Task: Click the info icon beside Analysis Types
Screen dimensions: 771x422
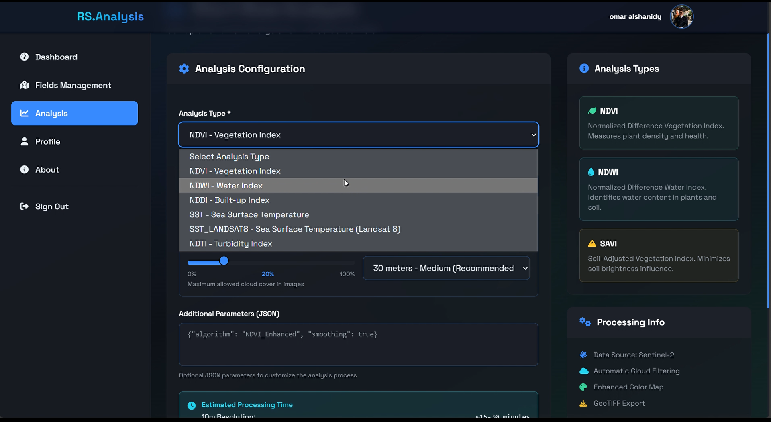Action: click(x=584, y=69)
